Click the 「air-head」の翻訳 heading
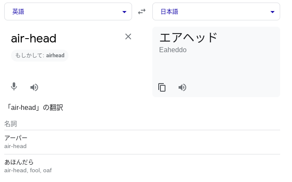 point(34,108)
